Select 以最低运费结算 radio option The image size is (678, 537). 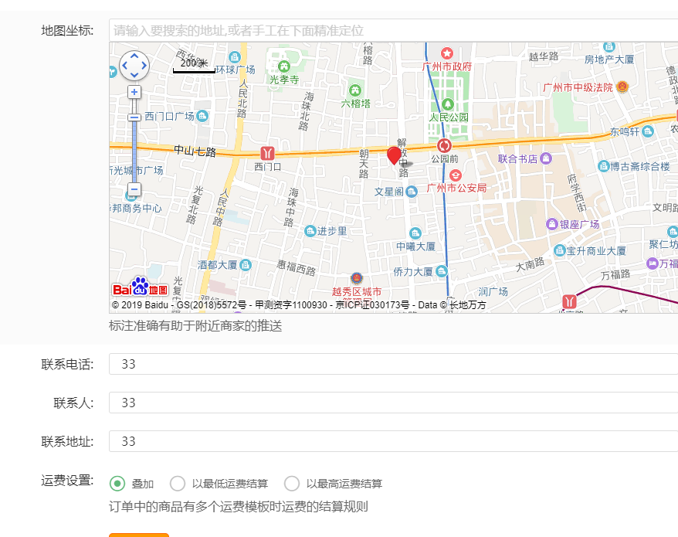[x=178, y=484]
